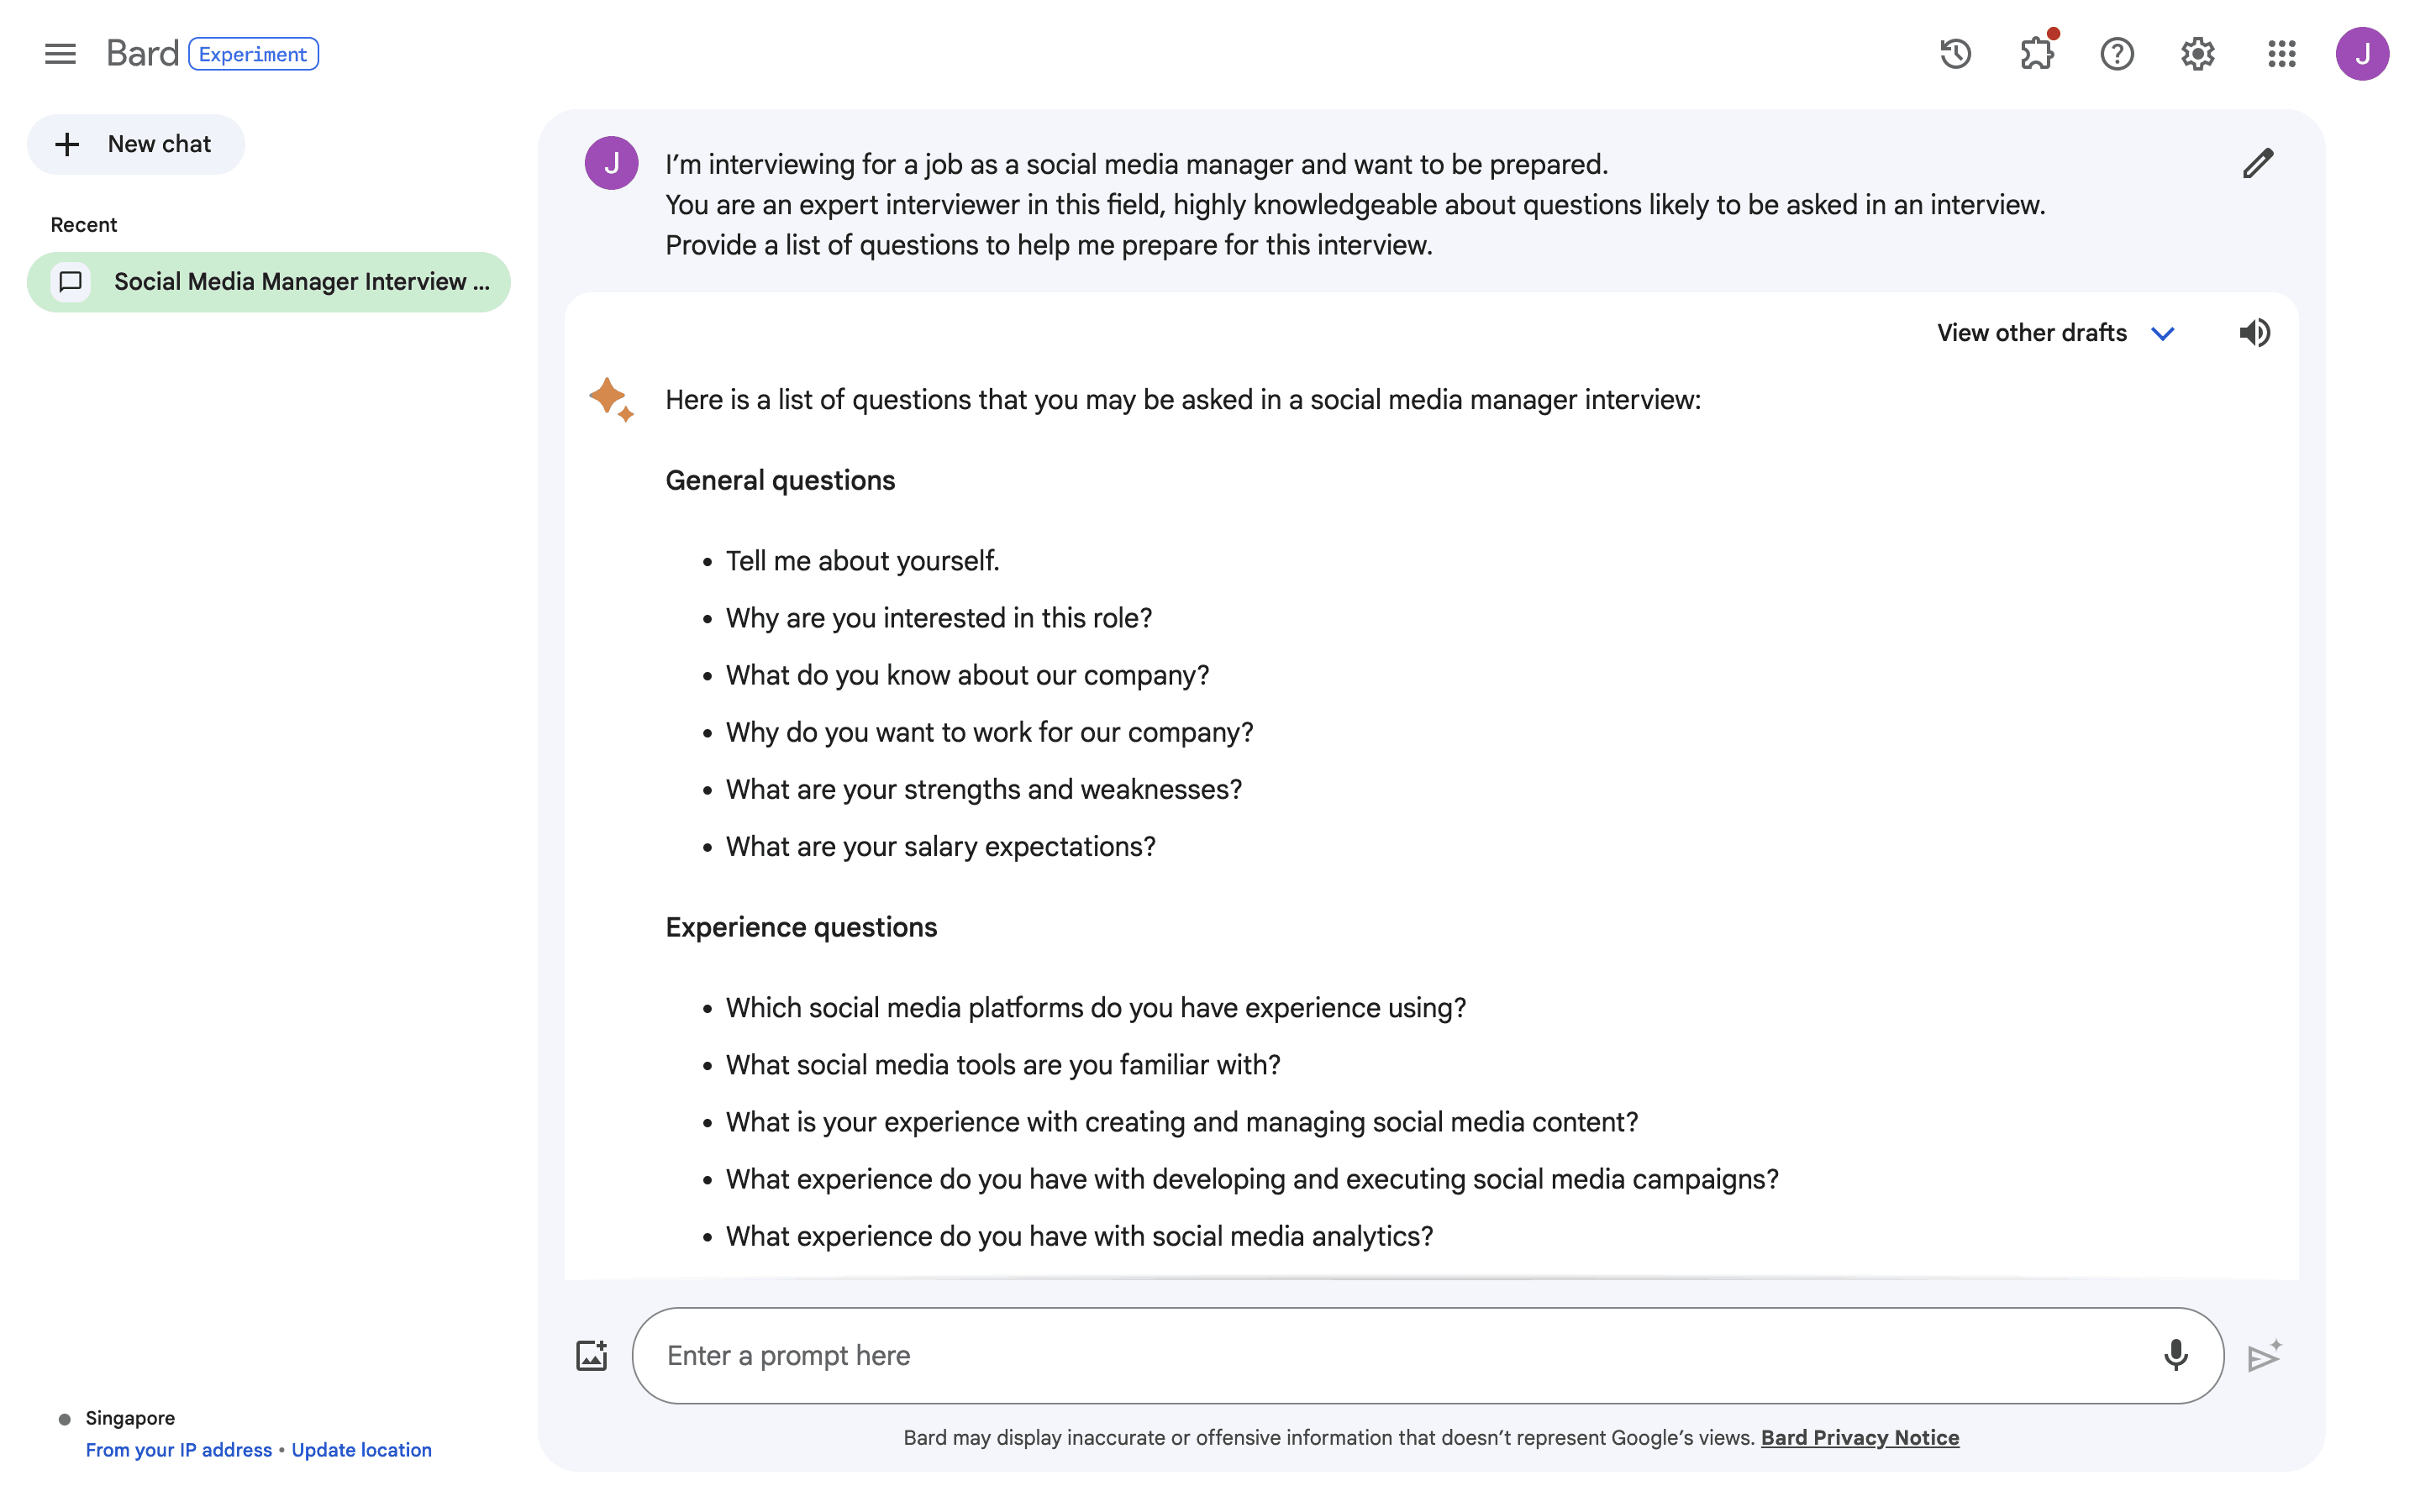Expand View other drafts chevron
This screenshot has height=1512, width=2420.
coord(2163,334)
